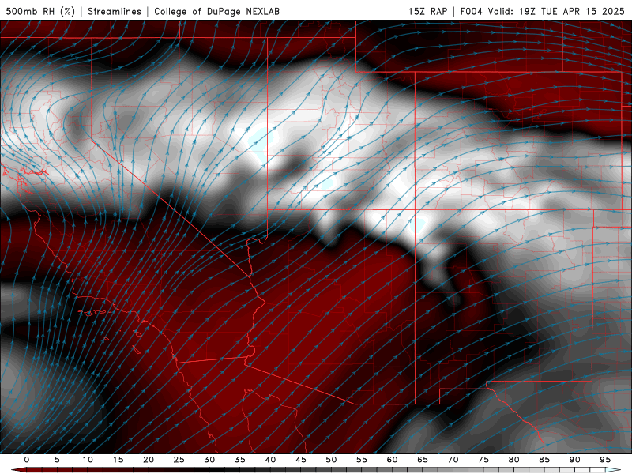Click "College of DuPage NEXLAB" credit text
Screen dimensions: 632x474
pos(216,11)
